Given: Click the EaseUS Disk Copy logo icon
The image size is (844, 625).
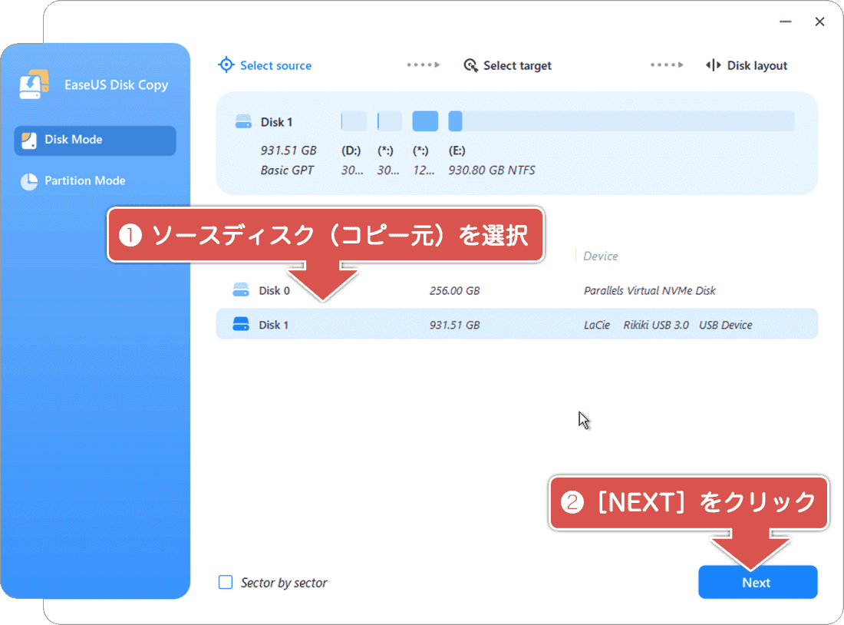Looking at the screenshot, I should 34,84.
